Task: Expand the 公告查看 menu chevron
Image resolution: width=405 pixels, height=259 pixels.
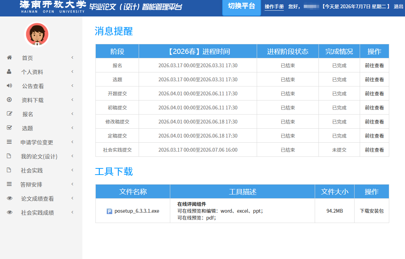Action: pos(72,85)
